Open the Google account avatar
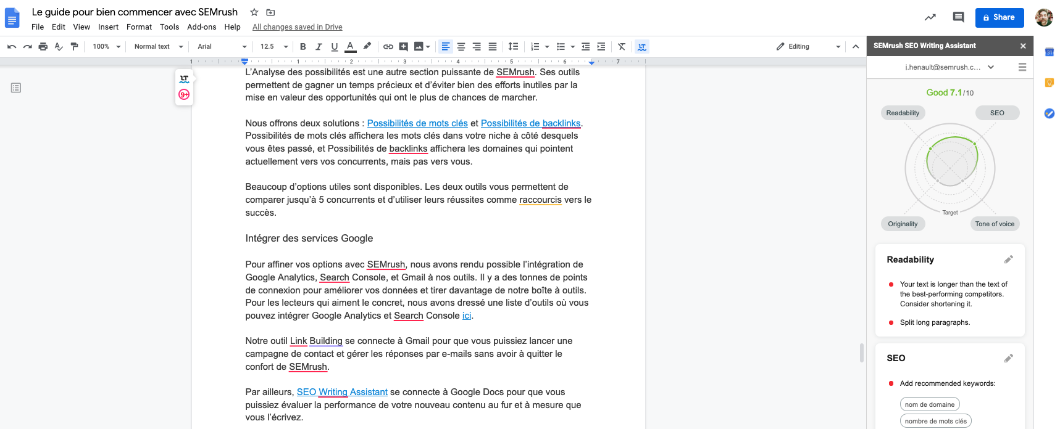 point(1044,17)
